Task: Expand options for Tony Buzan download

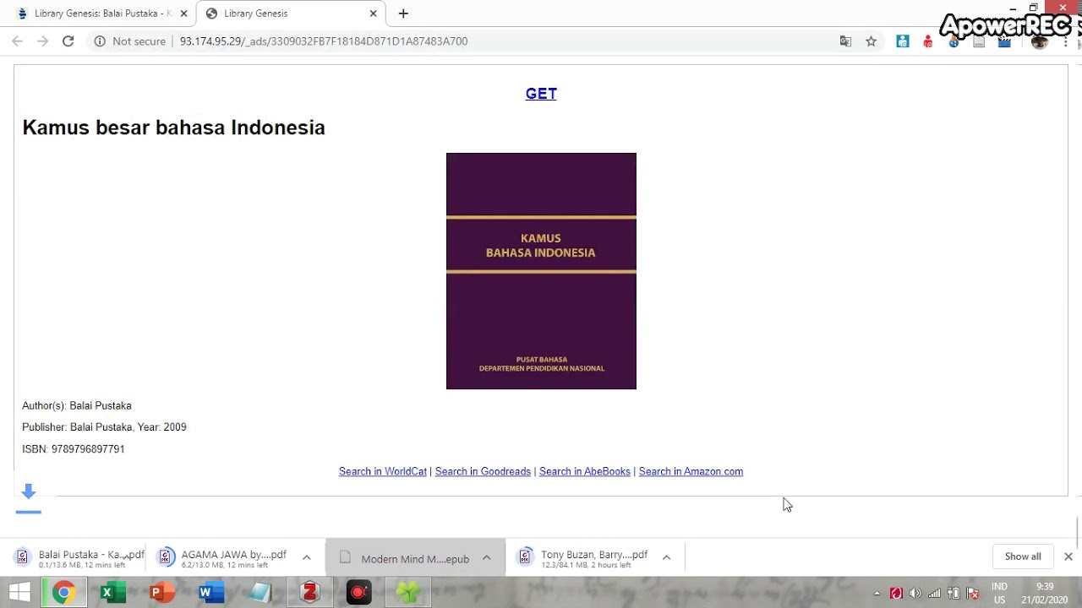Action: click(666, 557)
